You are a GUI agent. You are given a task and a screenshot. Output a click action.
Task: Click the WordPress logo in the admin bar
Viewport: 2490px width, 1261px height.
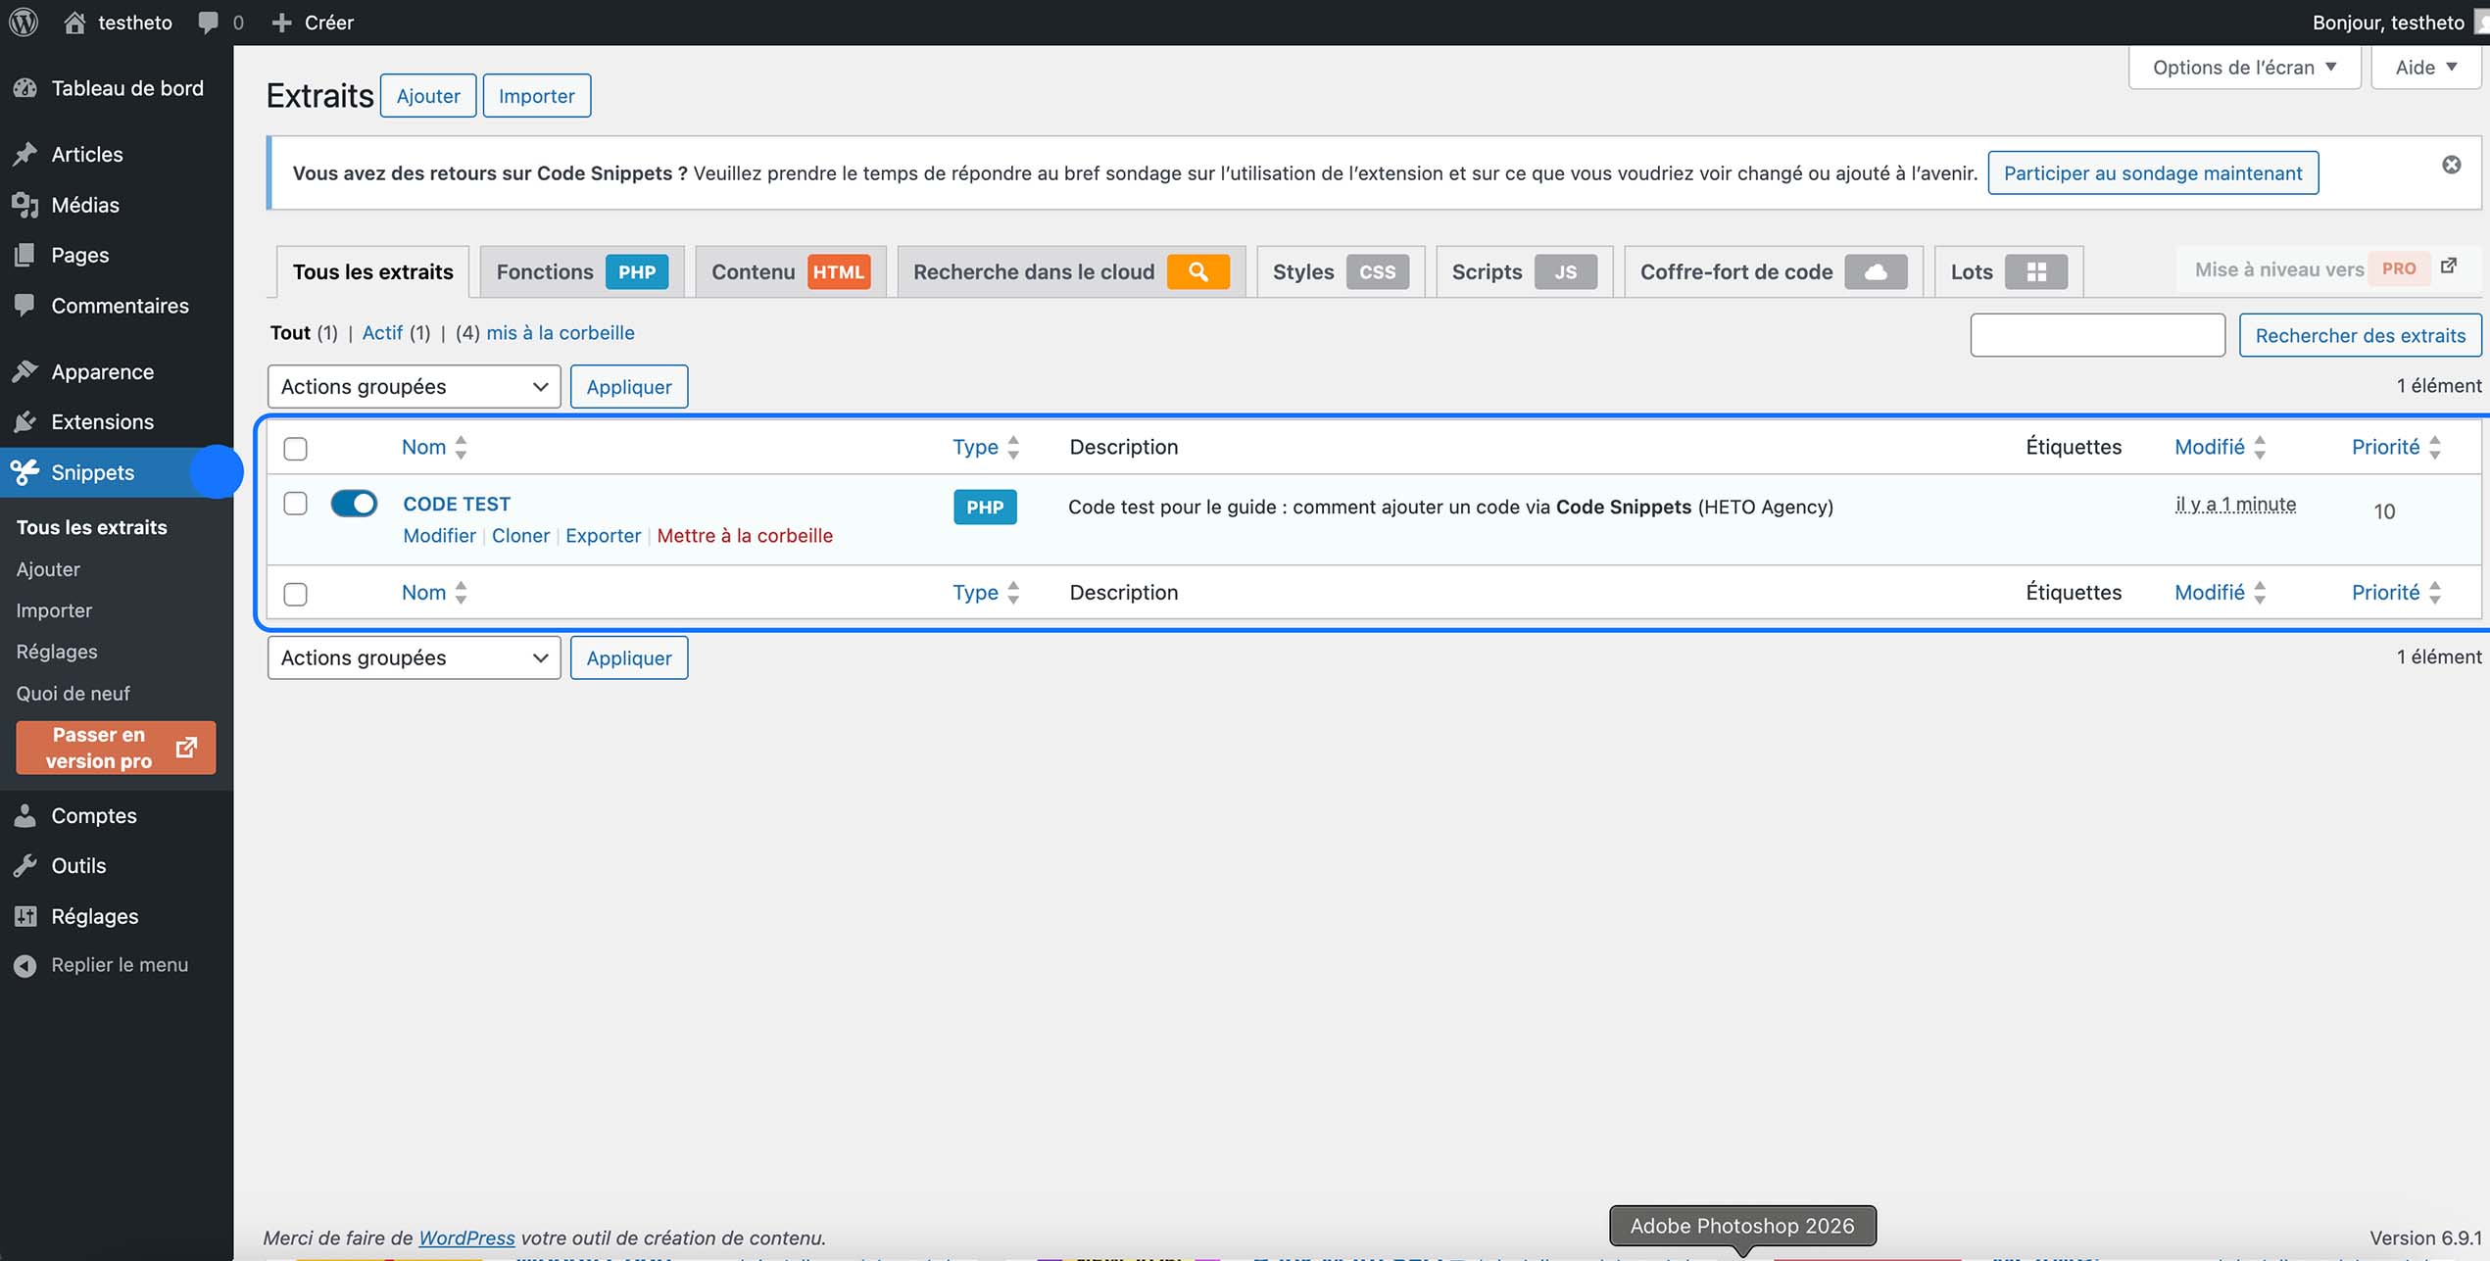point(22,22)
